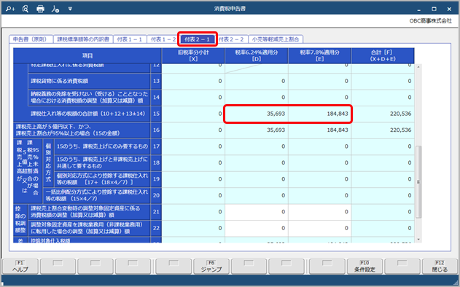The image size is (460, 287).
Task: Select the 付表1－2 tab
Action: 163,39
